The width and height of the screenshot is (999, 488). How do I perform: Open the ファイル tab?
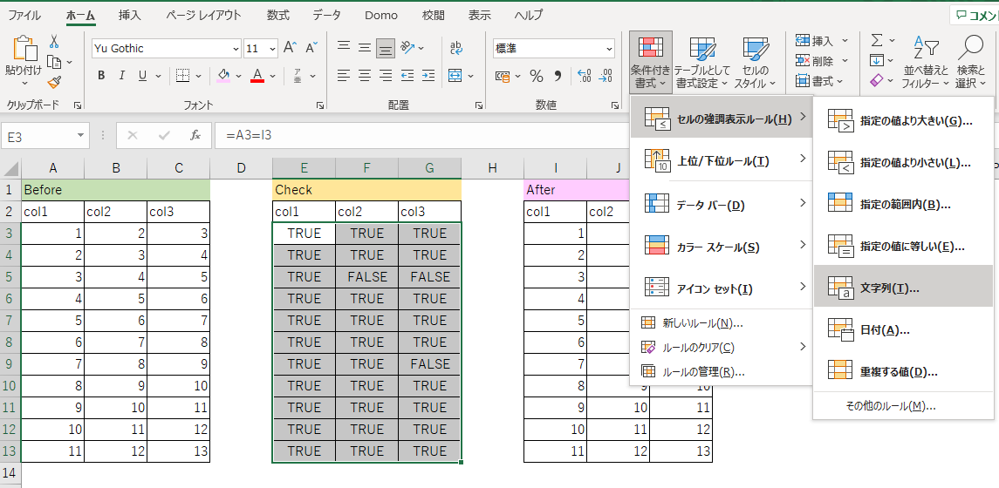(24, 16)
